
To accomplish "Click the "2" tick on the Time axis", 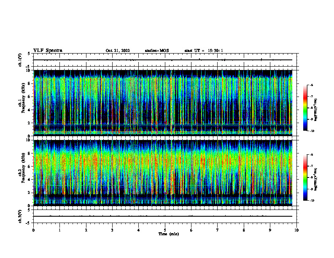I will tap(86, 230).
